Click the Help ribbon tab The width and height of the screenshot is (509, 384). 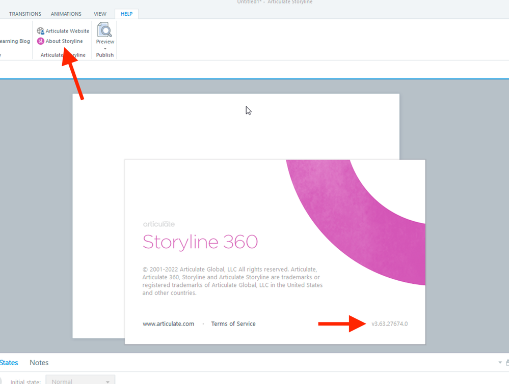pos(126,14)
